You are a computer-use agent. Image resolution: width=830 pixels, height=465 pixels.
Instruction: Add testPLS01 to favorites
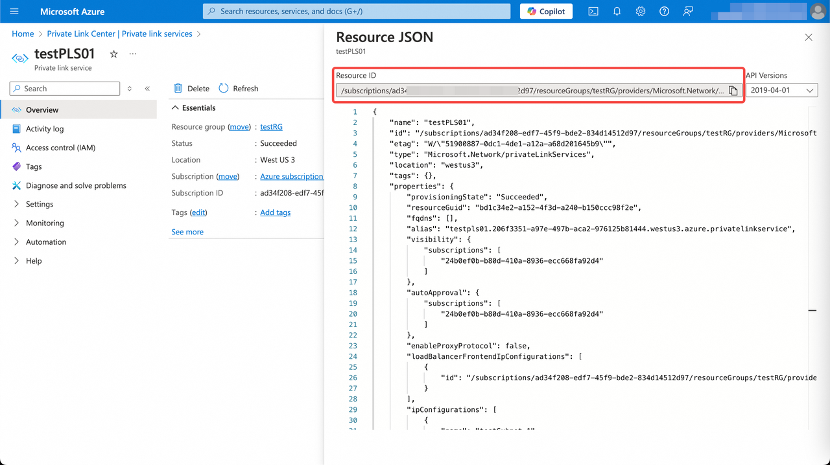pyautogui.click(x=113, y=55)
